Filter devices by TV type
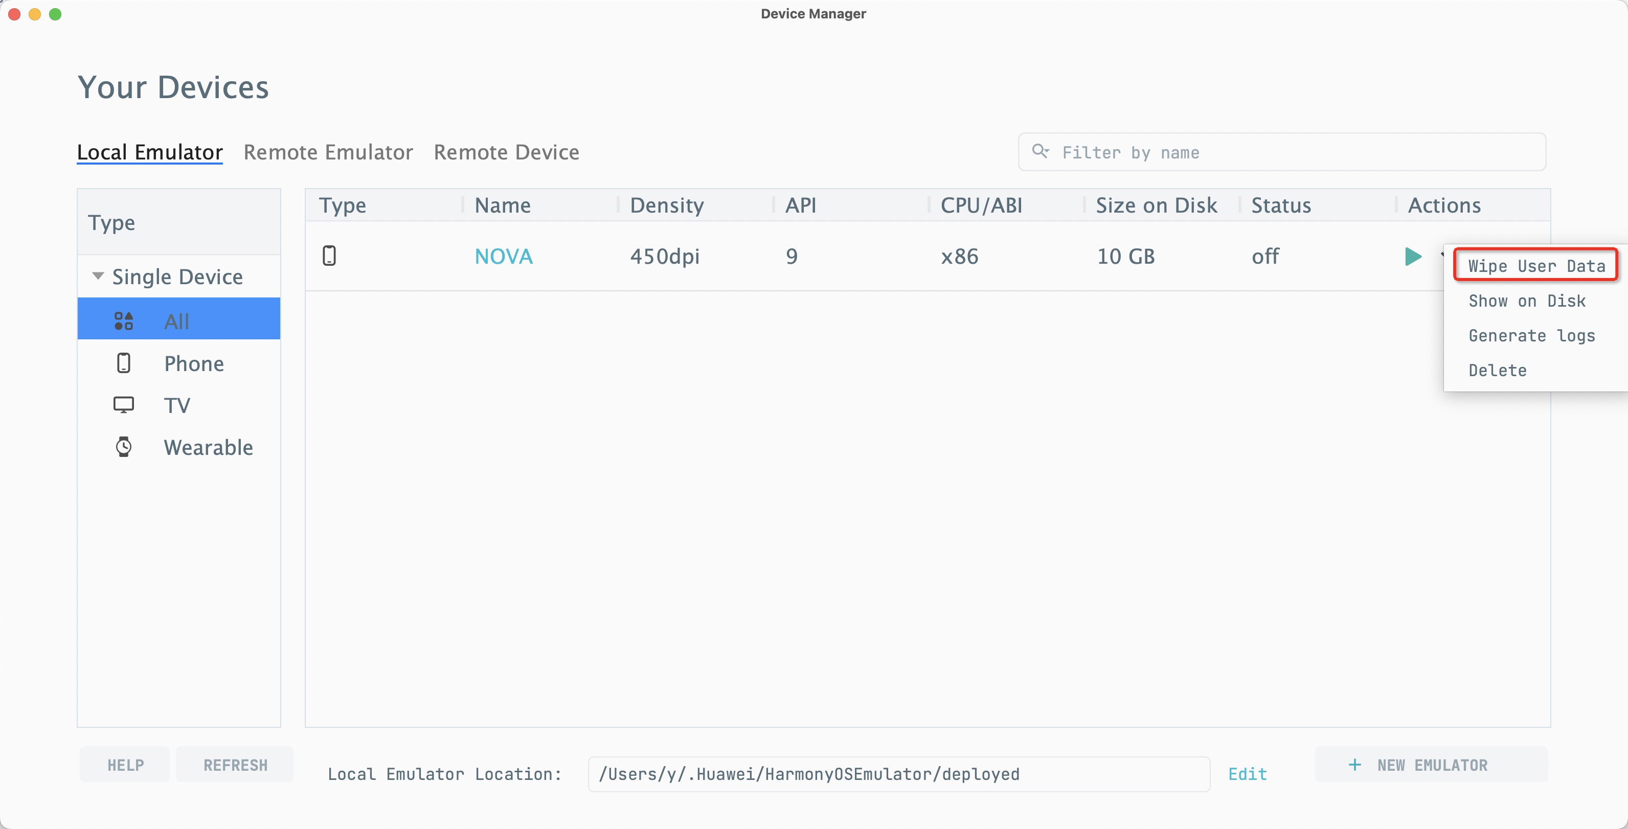1628x829 pixels. coord(179,405)
